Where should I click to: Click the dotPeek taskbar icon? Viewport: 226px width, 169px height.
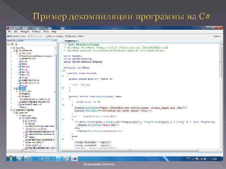(75, 159)
